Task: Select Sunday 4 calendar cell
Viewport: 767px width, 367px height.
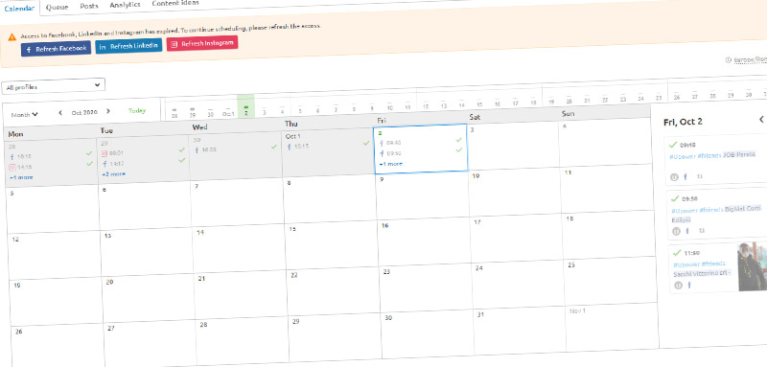Action: [606, 144]
